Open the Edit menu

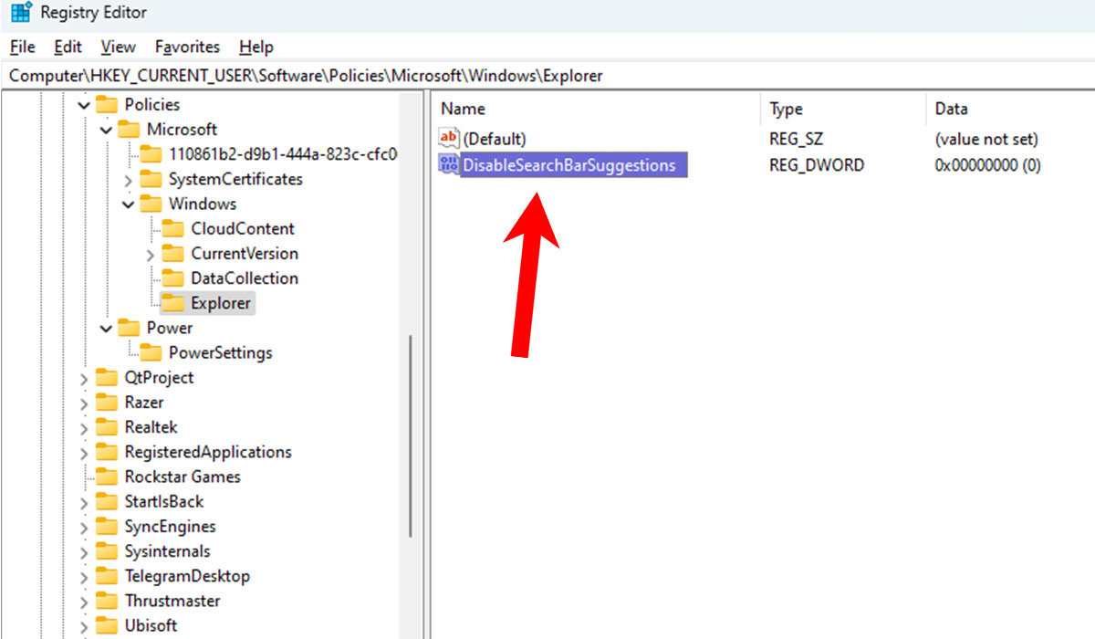coord(67,47)
